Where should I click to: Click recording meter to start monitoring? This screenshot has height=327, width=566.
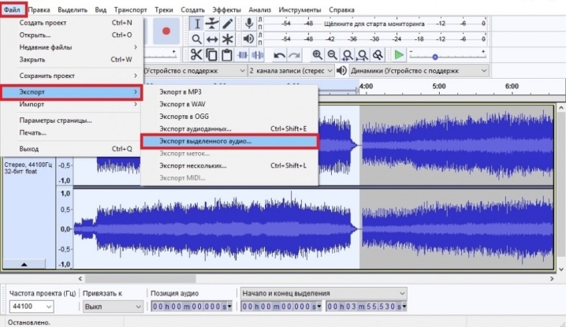pos(374,24)
